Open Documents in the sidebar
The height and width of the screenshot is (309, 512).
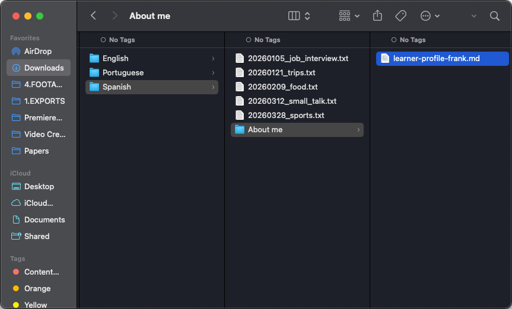44,219
